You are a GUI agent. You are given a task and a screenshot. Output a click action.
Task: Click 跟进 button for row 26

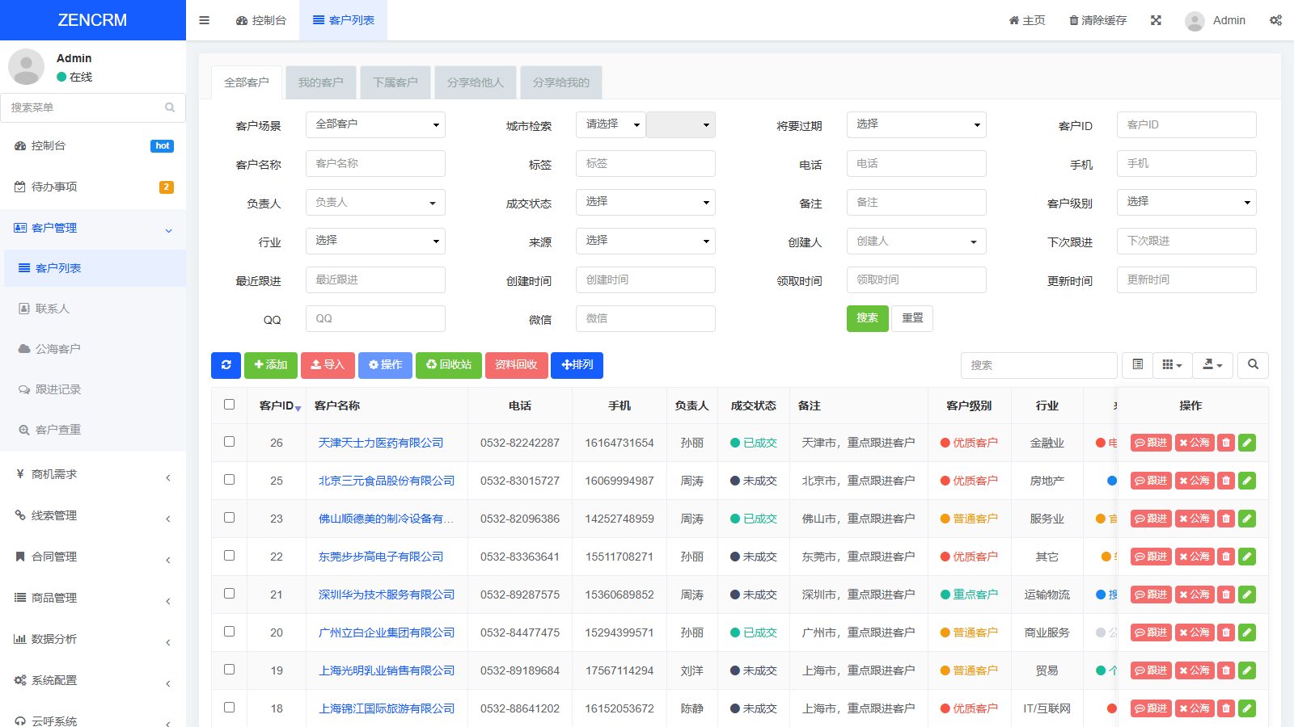click(x=1151, y=443)
